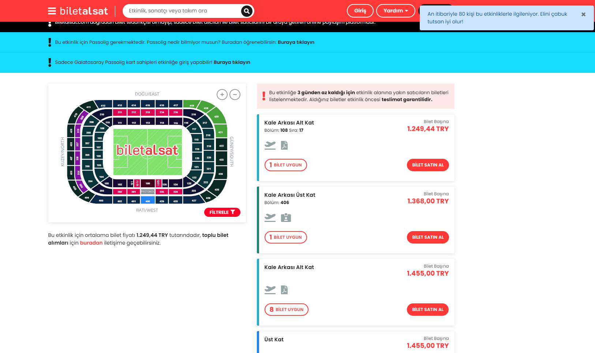This screenshot has height=353, width=595.
Task: Open the hamburger menu icon
Action: pos(52,11)
